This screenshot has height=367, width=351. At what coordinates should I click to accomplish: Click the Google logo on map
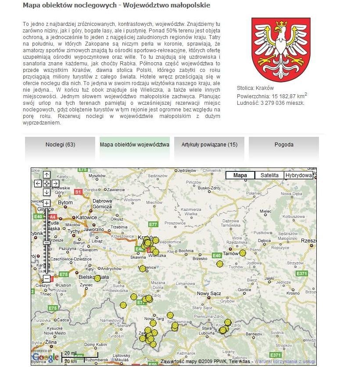tap(46, 357)
